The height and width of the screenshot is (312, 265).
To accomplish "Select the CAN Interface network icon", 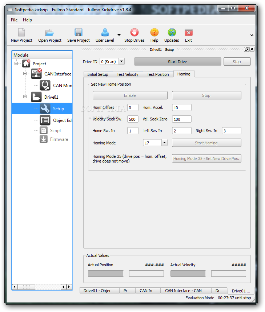I will point(36,74).
